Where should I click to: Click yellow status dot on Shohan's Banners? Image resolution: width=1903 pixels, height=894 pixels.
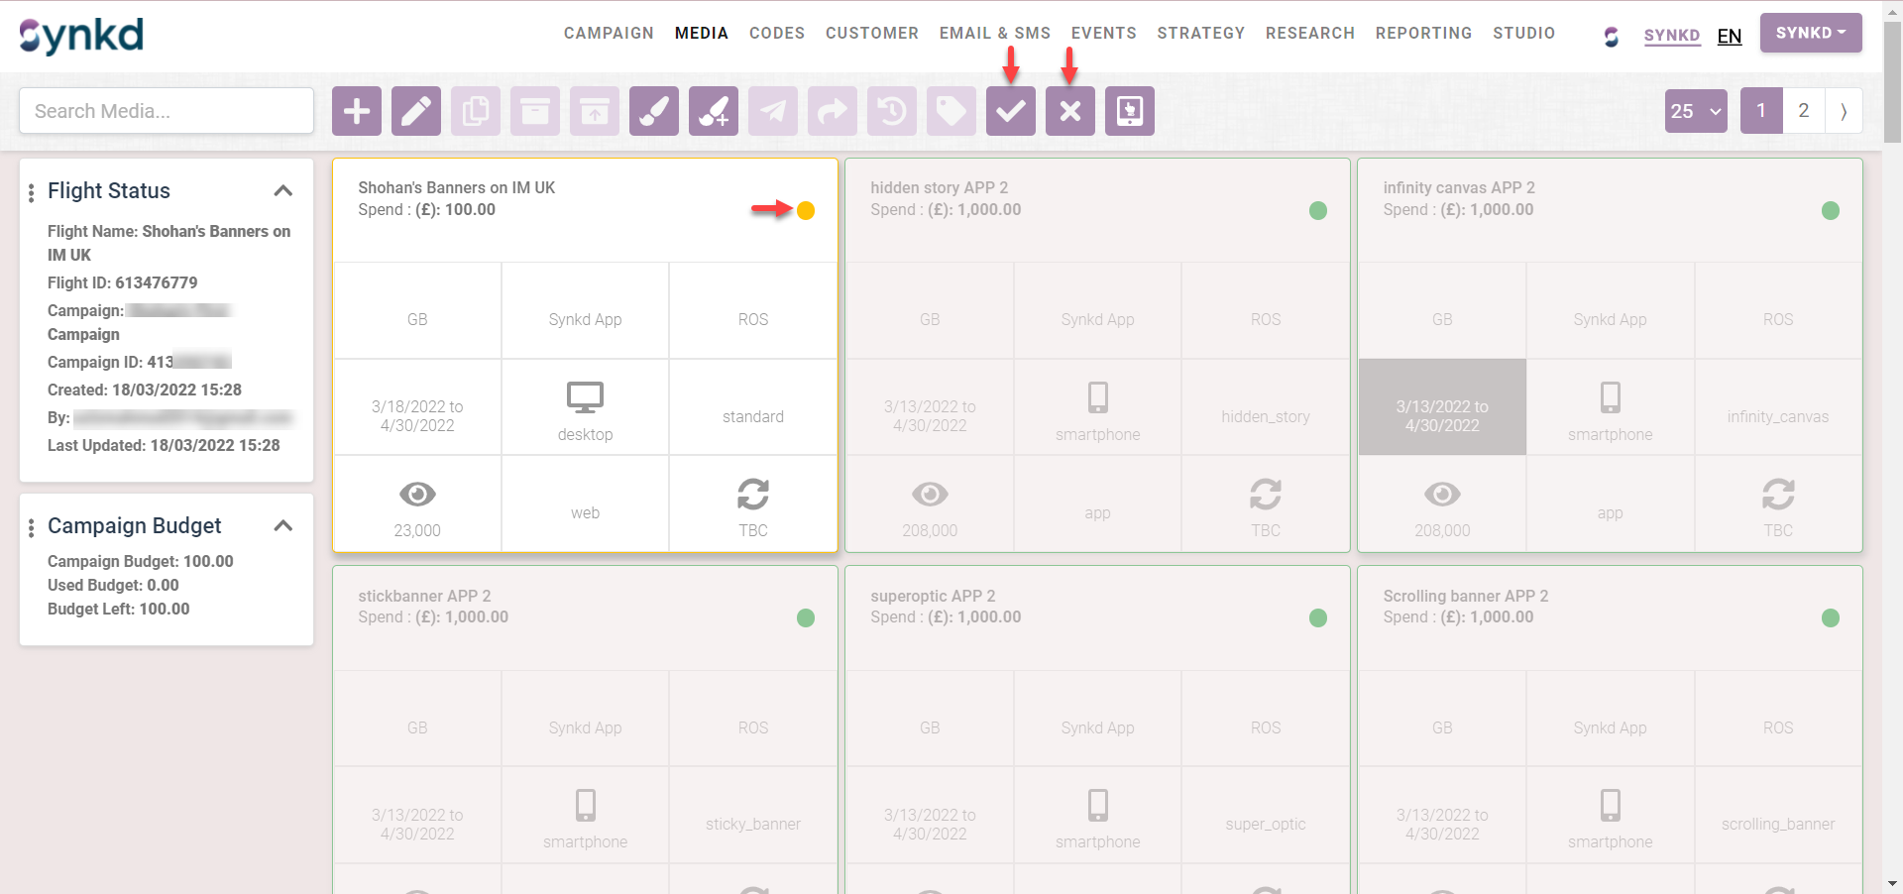coord(806,210)
